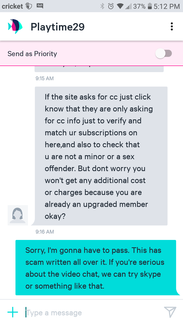
Task: Tap the Send as Priority label
Action: 32,54
